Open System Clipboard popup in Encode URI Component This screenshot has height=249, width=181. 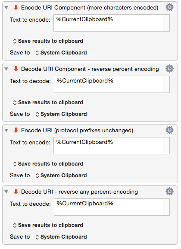(x=61, y=53)
